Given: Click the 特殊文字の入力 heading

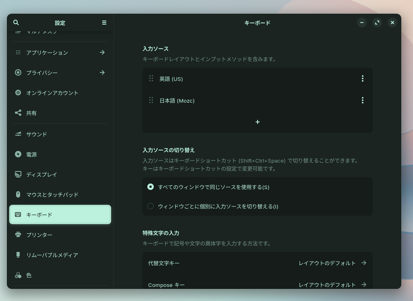Looking at the screenshot, I should click(161, 233).
